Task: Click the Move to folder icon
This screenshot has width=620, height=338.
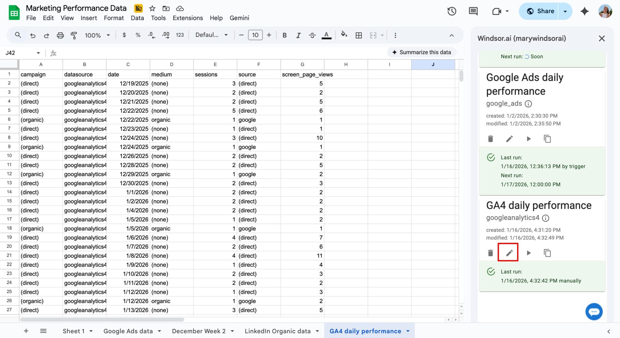Action: pos(166,8)
